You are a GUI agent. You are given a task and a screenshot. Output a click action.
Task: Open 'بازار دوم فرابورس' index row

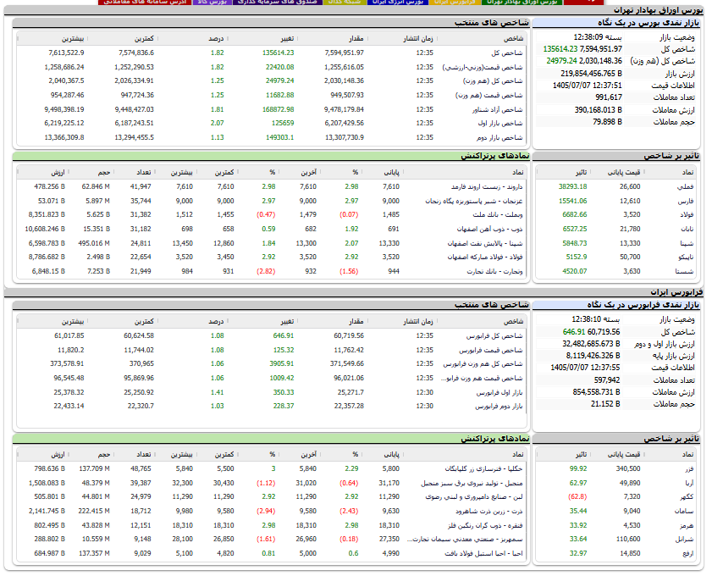click(272, 406)
